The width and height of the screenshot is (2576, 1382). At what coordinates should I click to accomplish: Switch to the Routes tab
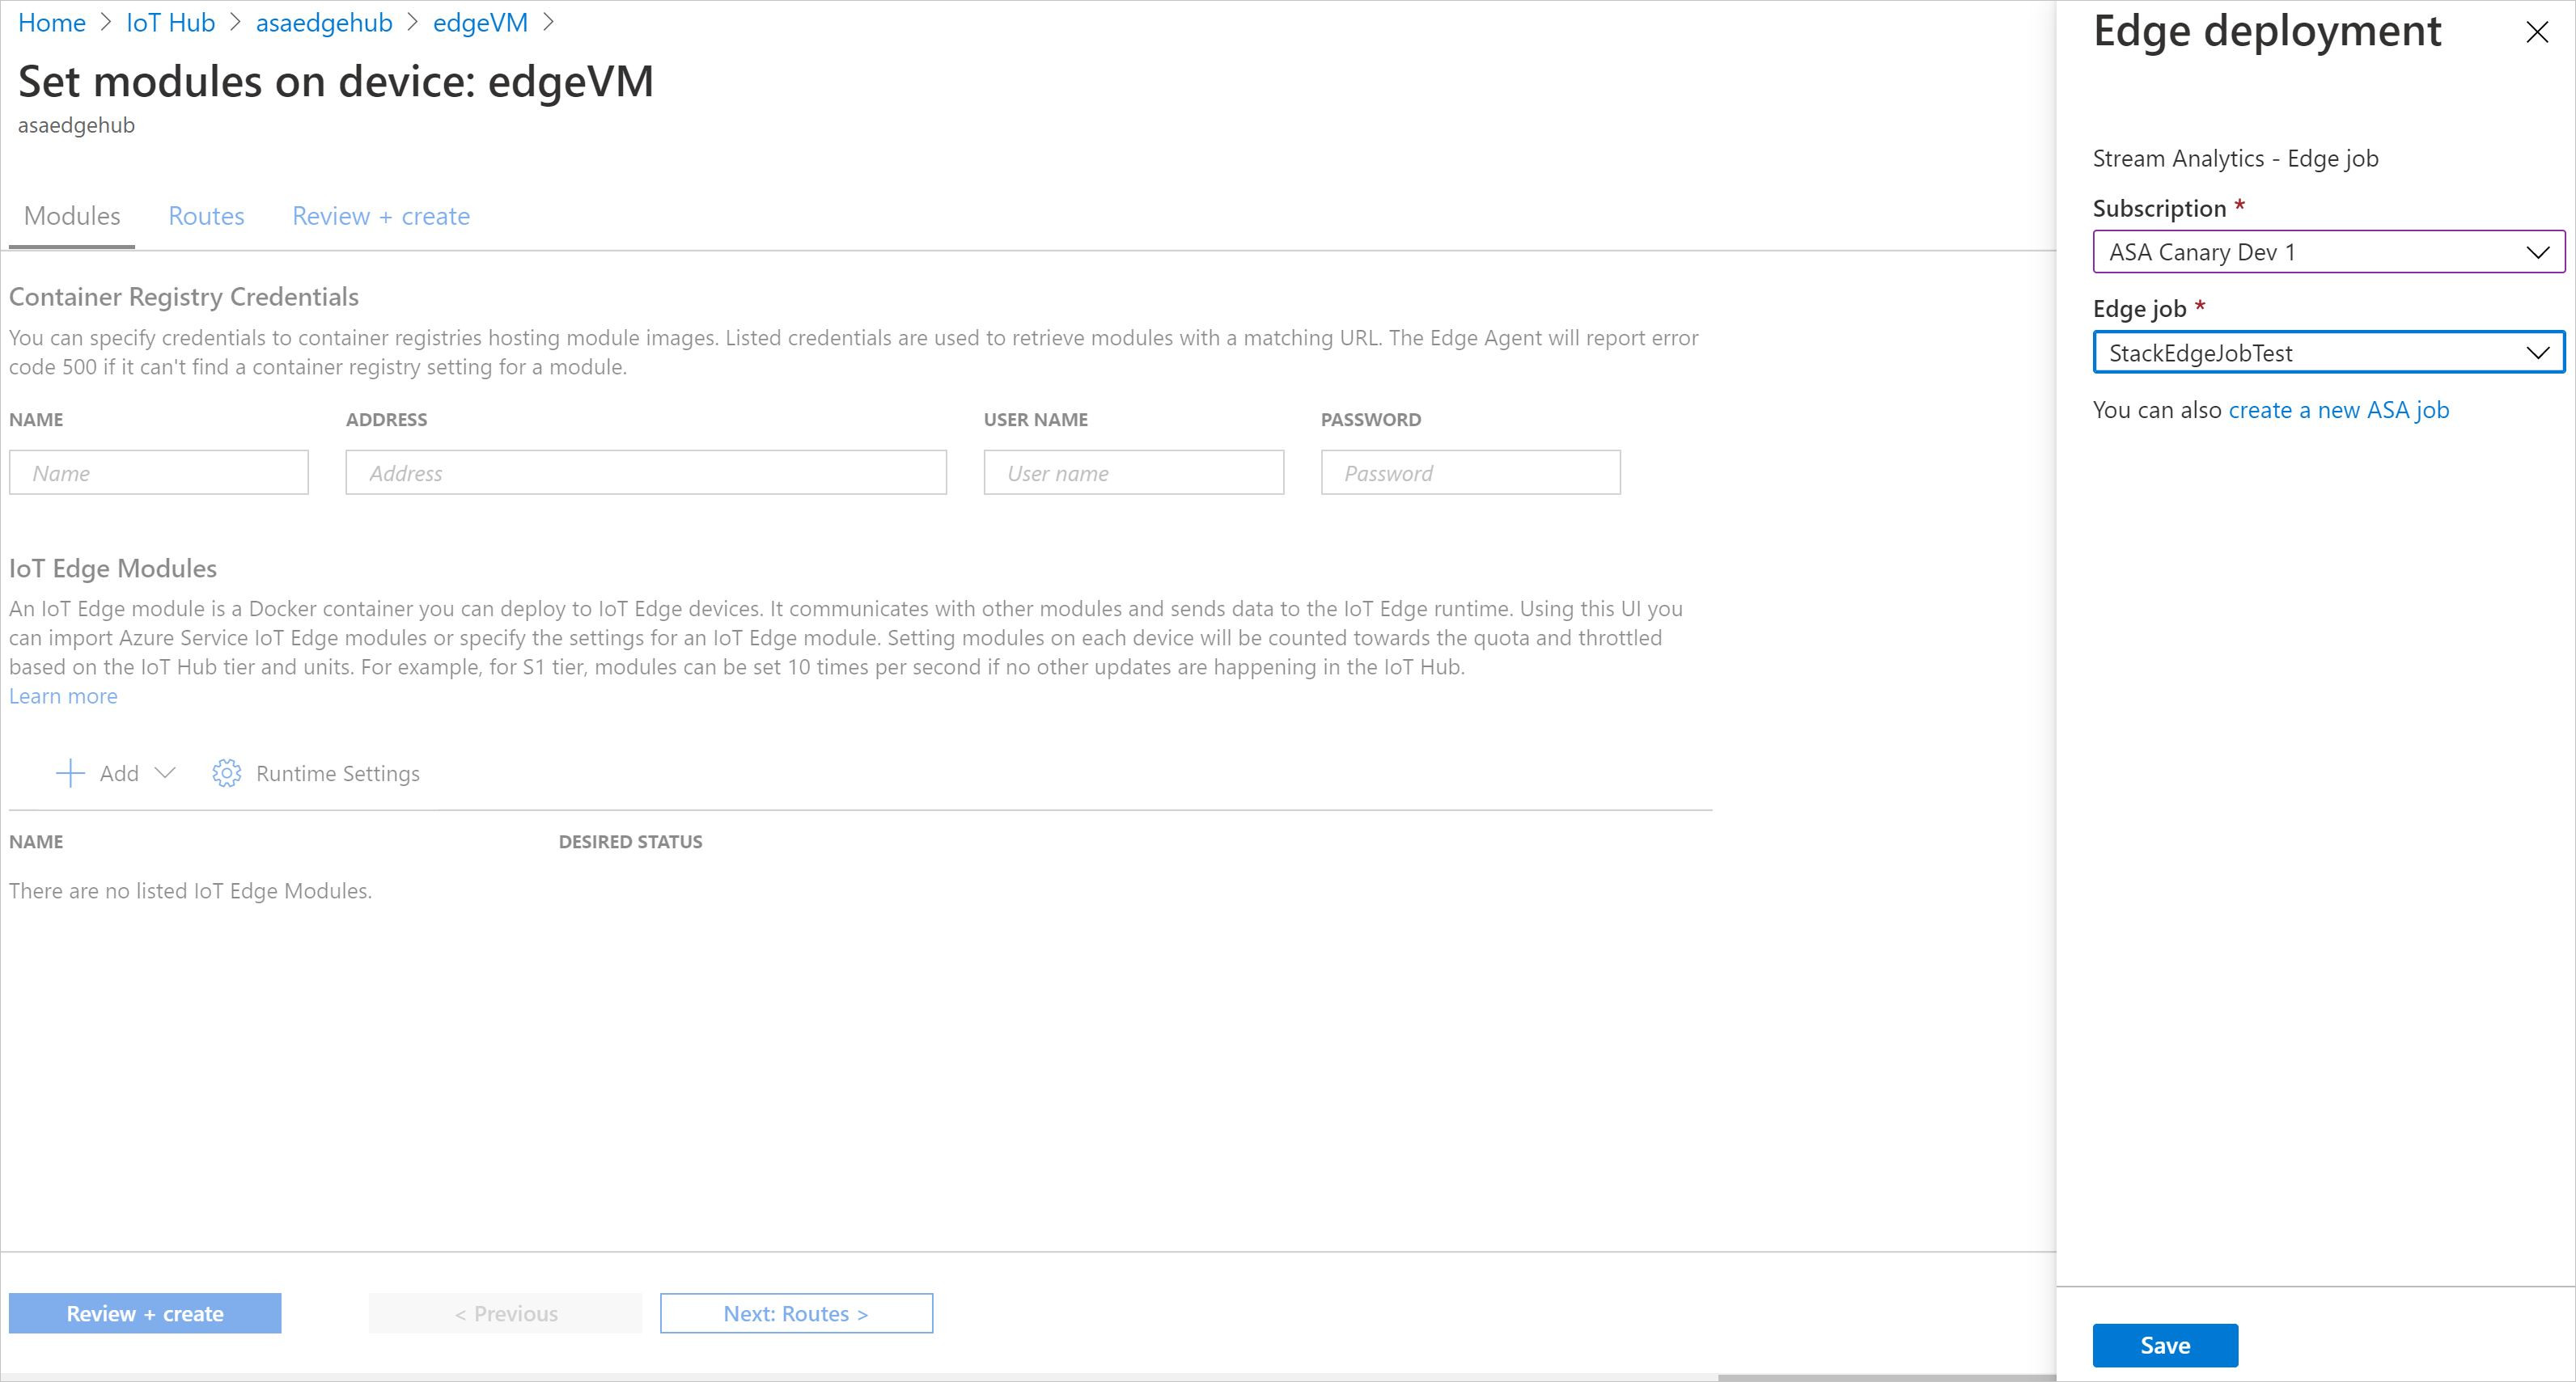(206, 216)
